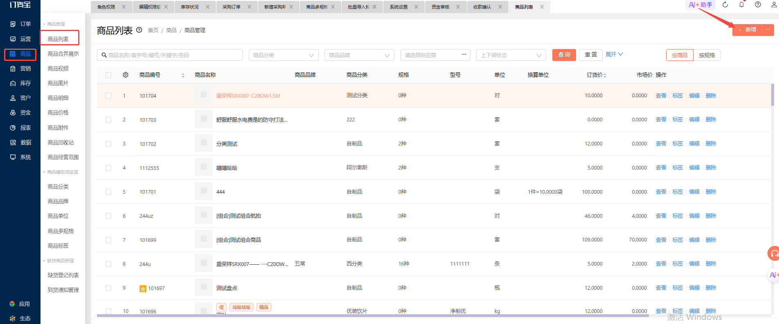The image size is (779, 324).
Task: Open the 运营 operations sidebar icon
Action: coord(13,39)
